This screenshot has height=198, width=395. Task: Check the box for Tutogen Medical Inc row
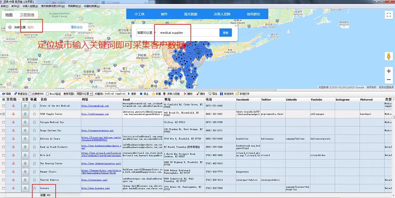[4, 122]
